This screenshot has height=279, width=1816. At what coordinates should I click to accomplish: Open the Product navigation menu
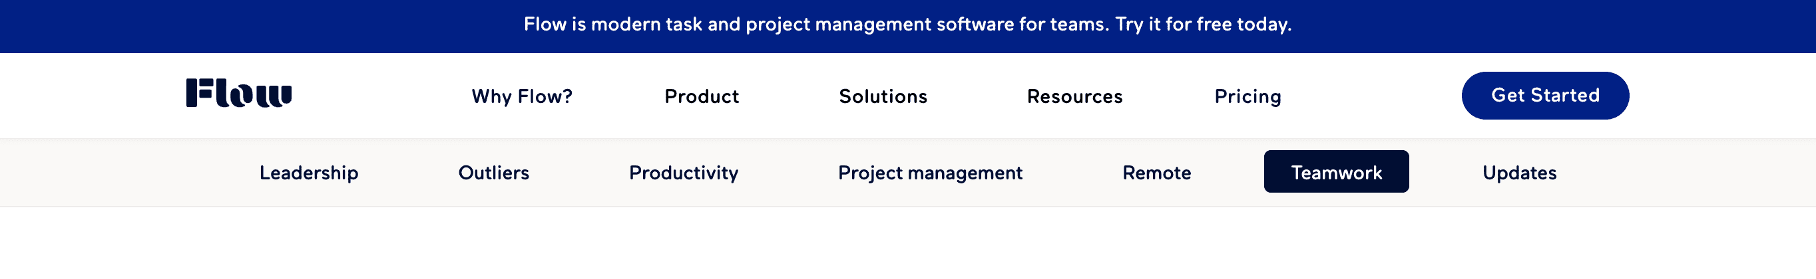click(x=702, y=96)
